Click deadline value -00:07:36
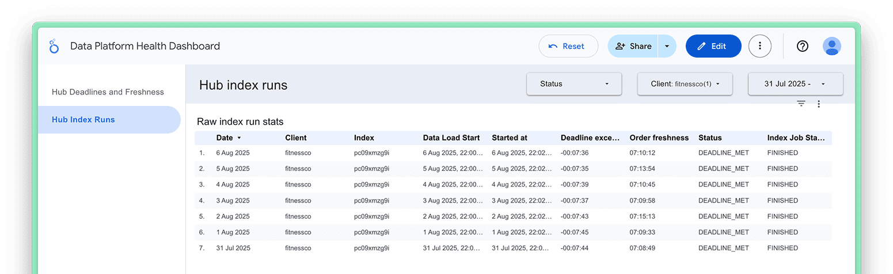Image resolution: width=893 pixels, height=274 pixels. [575, 153]
